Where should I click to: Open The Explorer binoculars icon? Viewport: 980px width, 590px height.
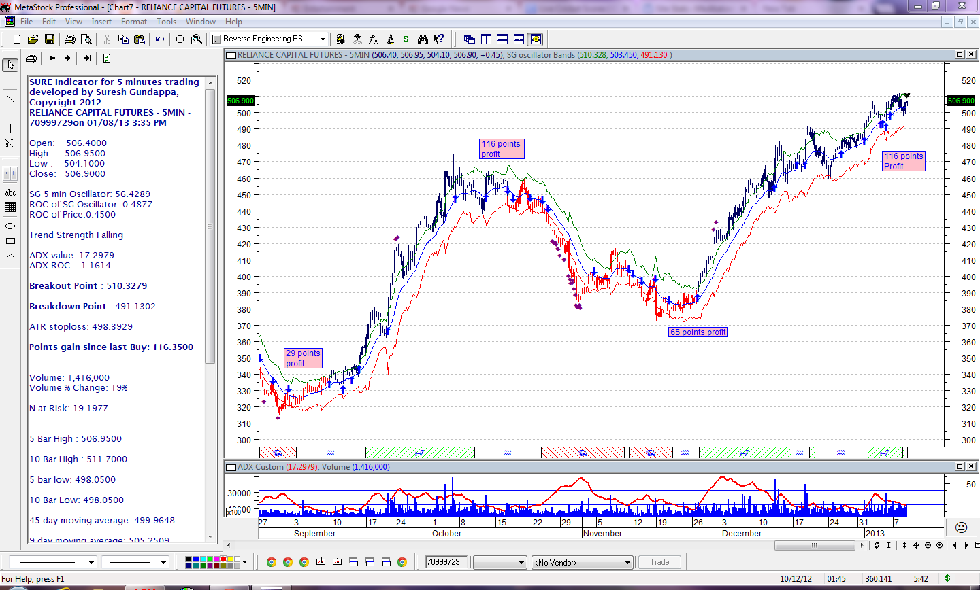click(423, 39)
